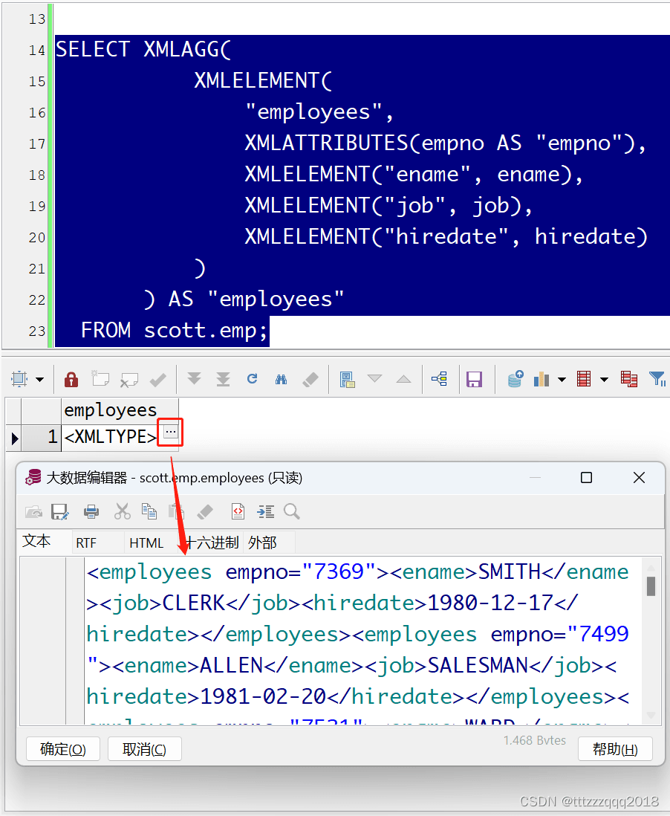Screen dimensions: 670x816
Task: Click the 取消(C) button
Action: tap(145, 749)
